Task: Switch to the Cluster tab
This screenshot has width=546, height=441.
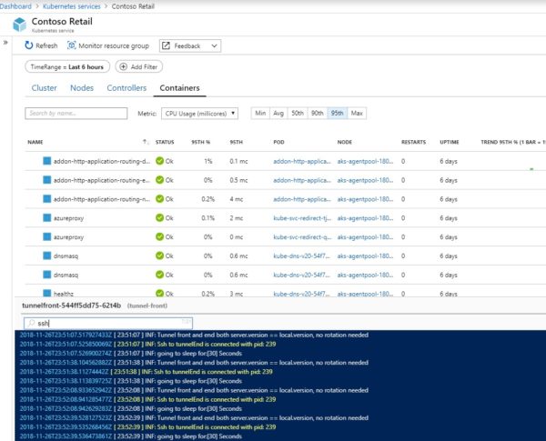Action: (x=44, y=88)
